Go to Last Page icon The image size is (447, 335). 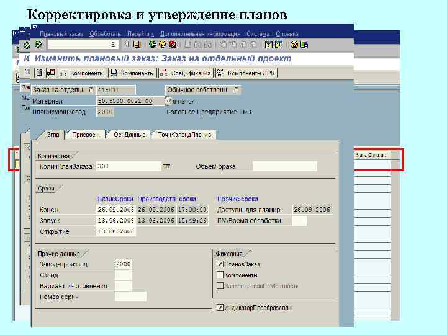point(253,45)
